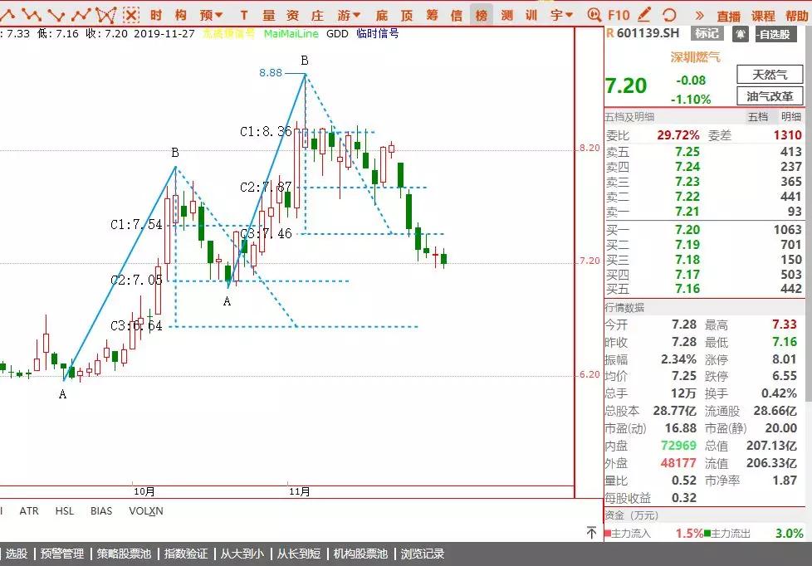
Task: Click the 天然气 sector button
Action: coord(770,75)
